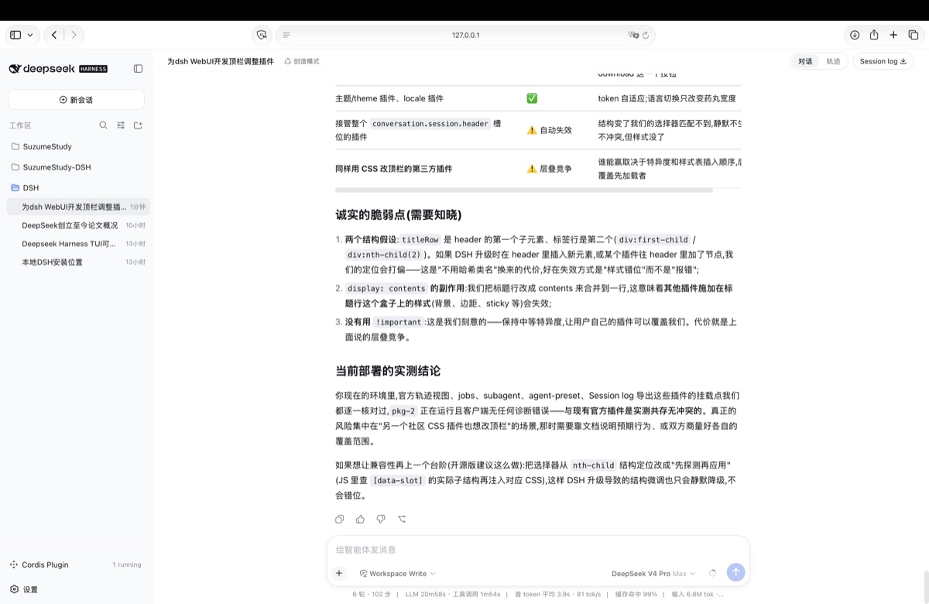Copy the assistant's reply
The height and width of the screenshot is (604, 929).
[339, 519]
